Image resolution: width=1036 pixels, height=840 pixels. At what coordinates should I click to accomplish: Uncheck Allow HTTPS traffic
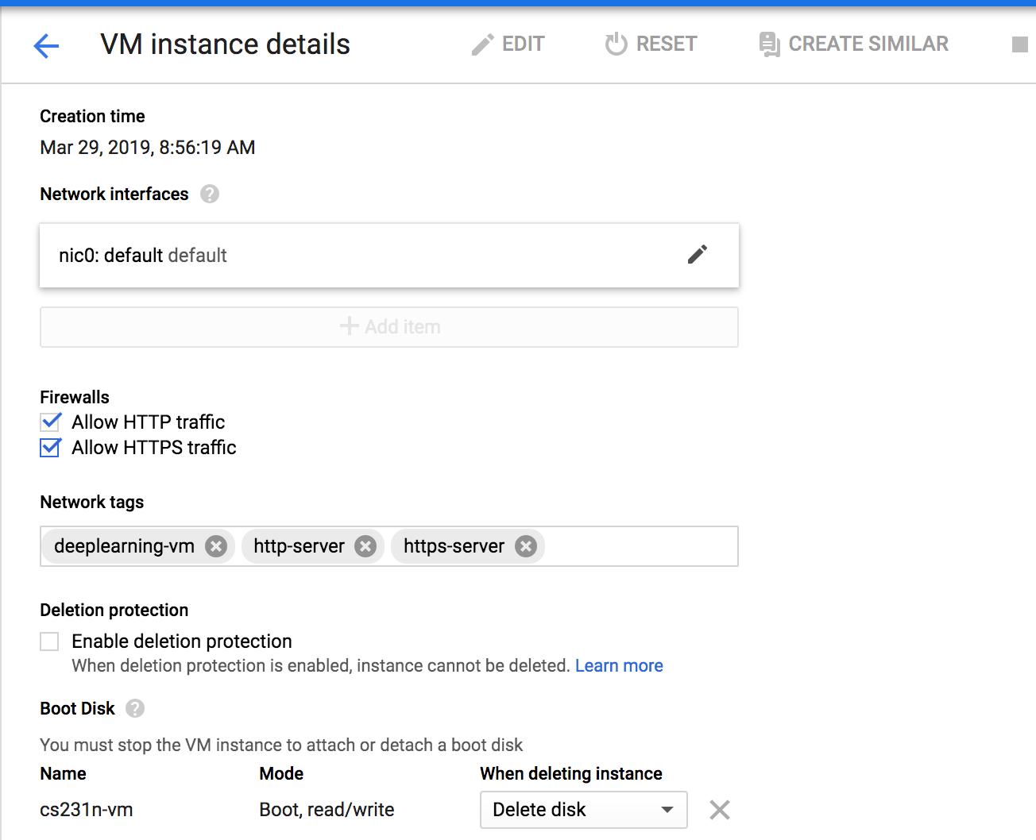point(50,447)
